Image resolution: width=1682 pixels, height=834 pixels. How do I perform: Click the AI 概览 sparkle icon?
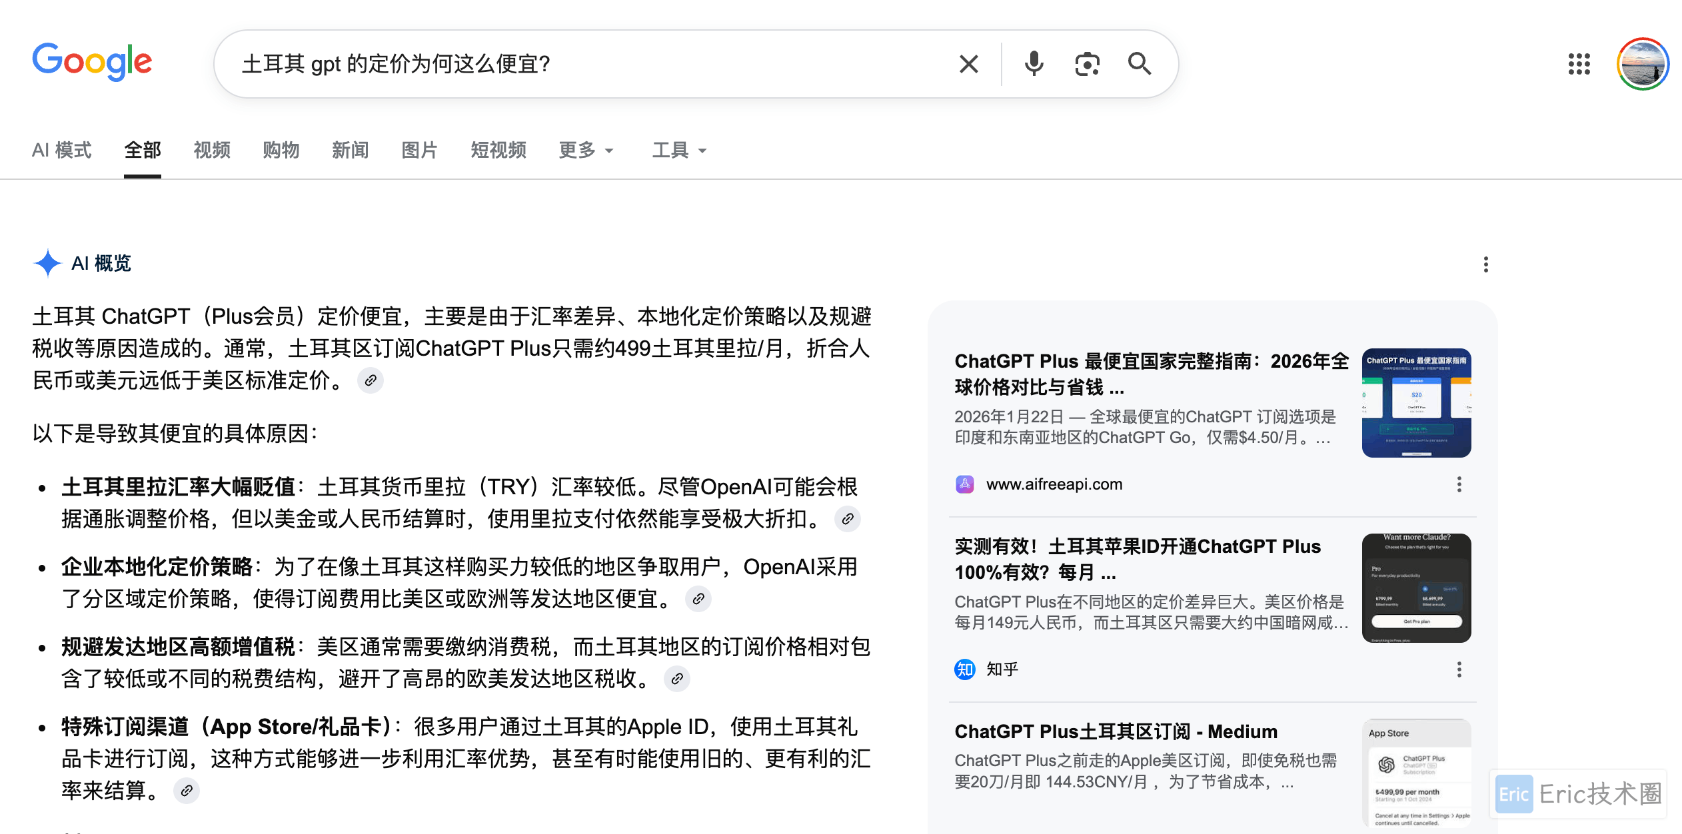tap(47, 263)
